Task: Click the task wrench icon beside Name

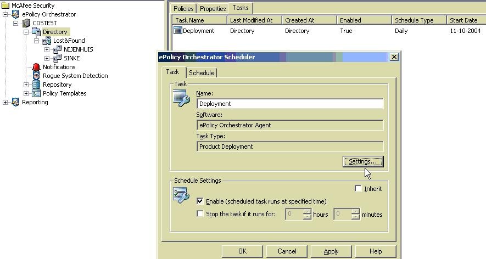Action: coord(182,98)
